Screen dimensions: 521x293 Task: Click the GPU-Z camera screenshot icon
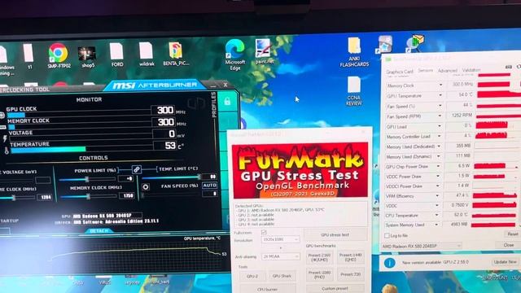[508, 67]
